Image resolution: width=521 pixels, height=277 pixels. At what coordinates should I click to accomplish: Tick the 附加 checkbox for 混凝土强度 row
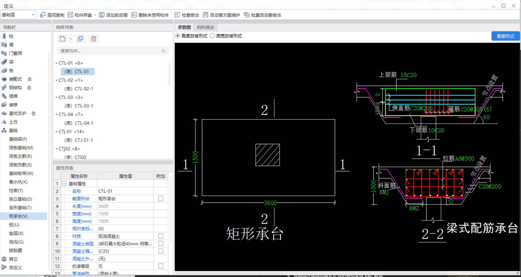coord(161,251)
